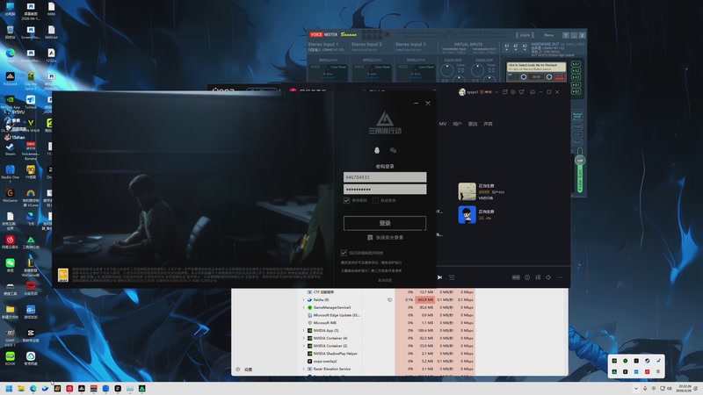Open Voicemeeter Menu button
The height and width of the screenshot is (395, 703).
[548, 35]
